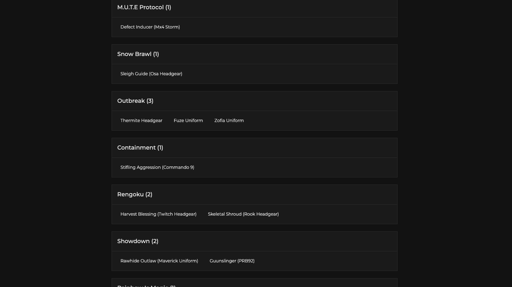Expand the Showdown (2) header
This screenshot has width=512, height=287.
pos(255,241)
